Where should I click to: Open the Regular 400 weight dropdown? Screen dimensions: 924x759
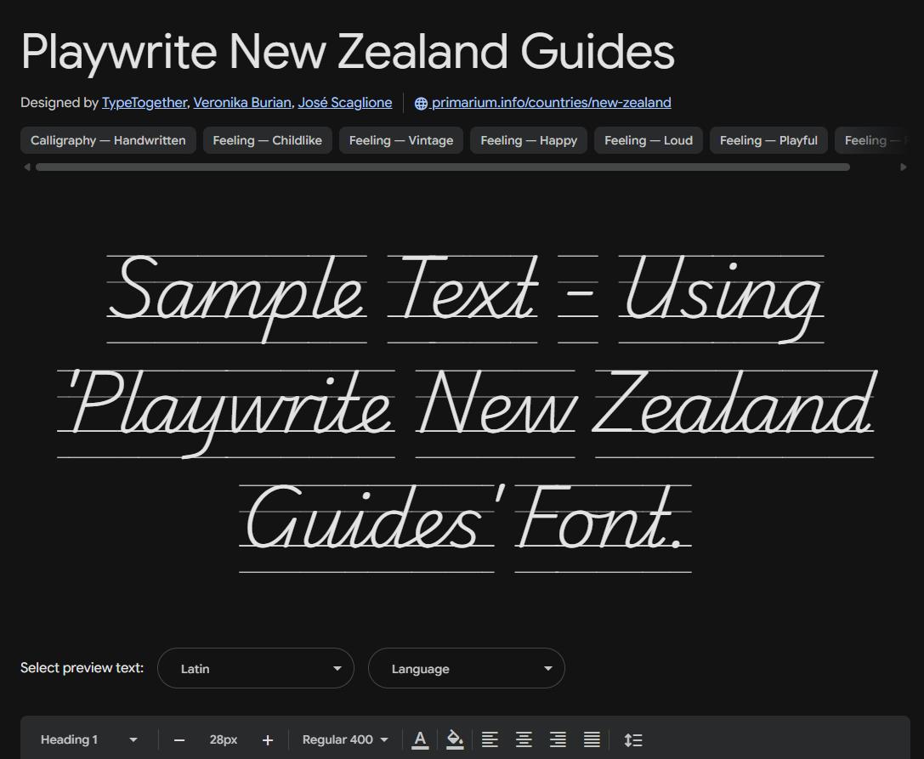point(345,739)
